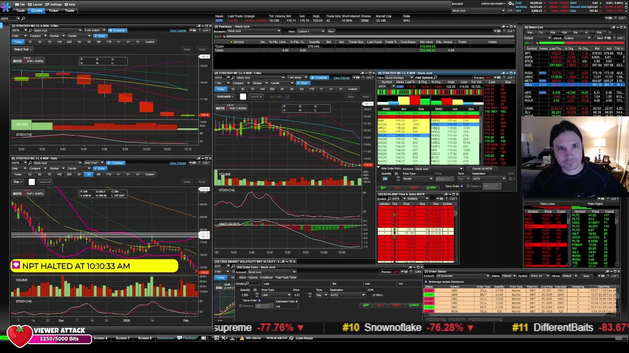The height and width of the screenshot is (353, 629).
Task: Open the Limit price type dropdown
Action: (x=276, y=295)
